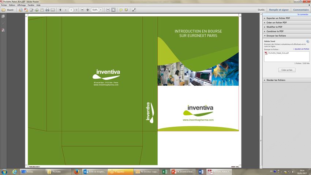This screenshot has width=311, height=175.
Task: Expand Combiner le PDF section
Action: click(x=286, y=31)
